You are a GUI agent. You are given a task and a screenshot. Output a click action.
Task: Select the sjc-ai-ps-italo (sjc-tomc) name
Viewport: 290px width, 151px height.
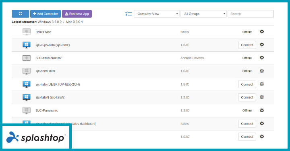point(53,45)
